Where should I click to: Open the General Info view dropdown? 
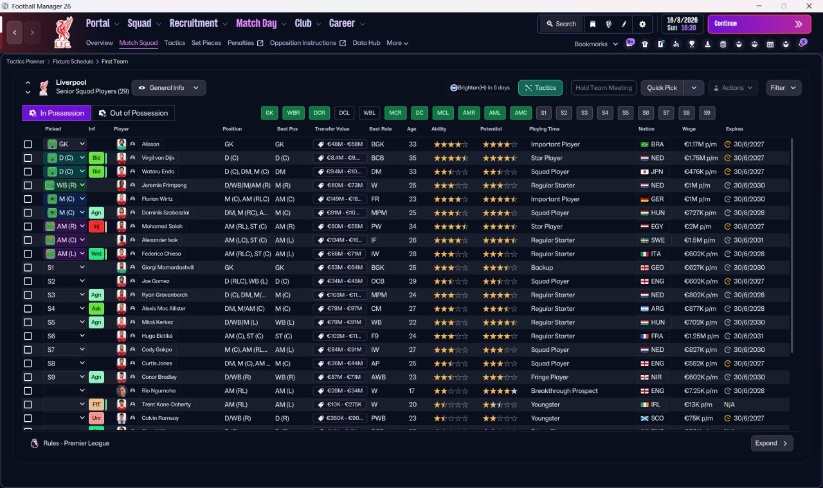pyautogui.click(x=168, y=88)
